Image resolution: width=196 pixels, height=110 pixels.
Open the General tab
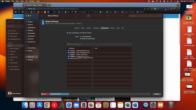click(77, 28)
